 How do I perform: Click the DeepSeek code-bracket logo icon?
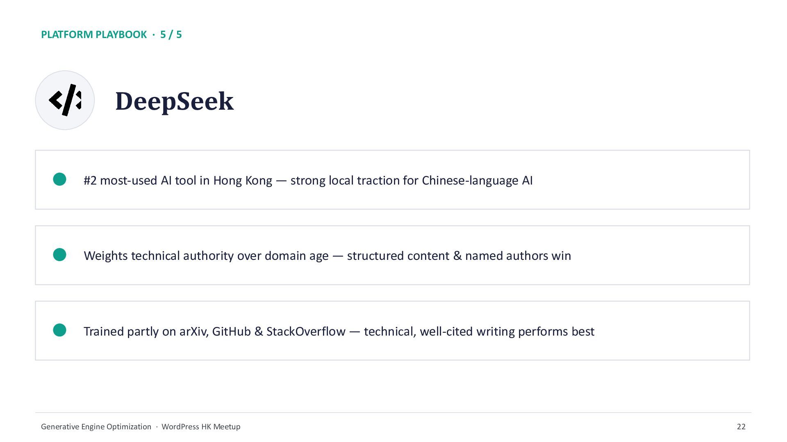point(65,100)
